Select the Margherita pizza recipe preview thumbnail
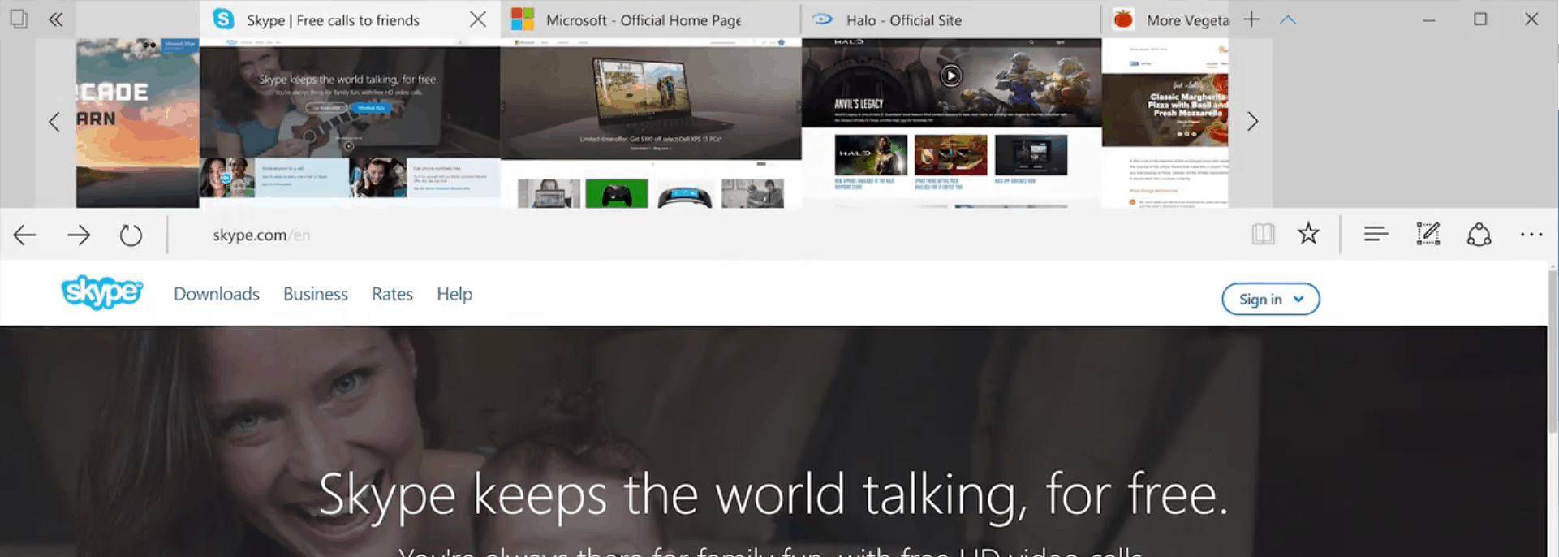Screen dimensions: 1559x557 tap(1165, 123)
